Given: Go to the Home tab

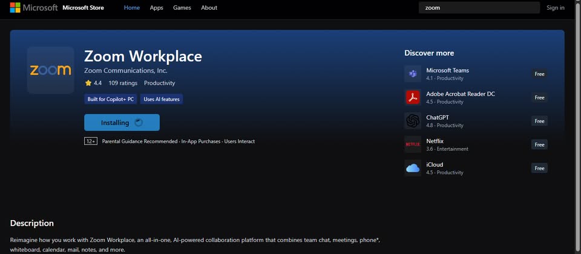Looking at the screenshot, I should point(131,8).
